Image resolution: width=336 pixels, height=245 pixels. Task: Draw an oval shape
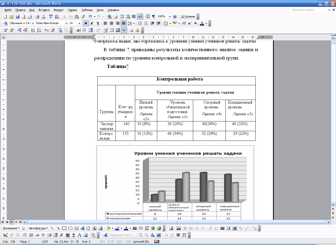click(70, 228)
